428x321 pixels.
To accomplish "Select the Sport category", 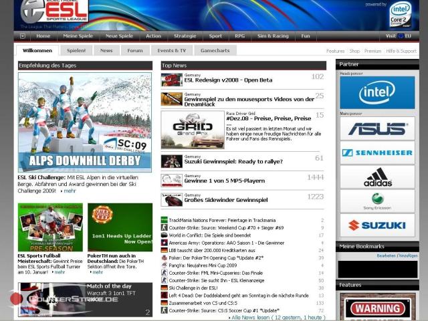I will [x=215, y=36].
